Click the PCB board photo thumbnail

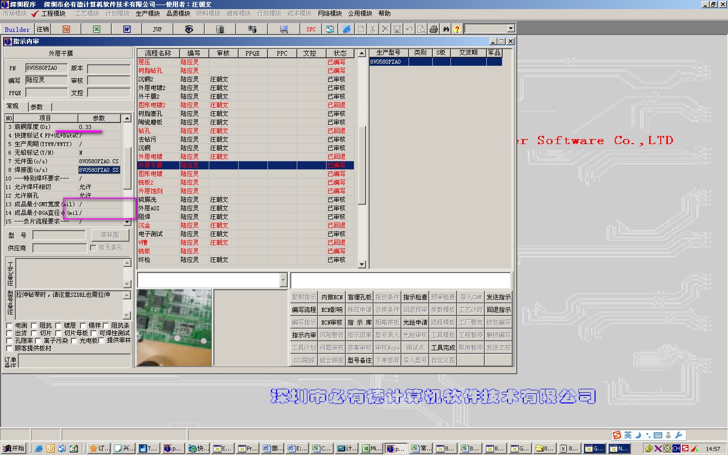pyautogui.click(x=174, y=328)
